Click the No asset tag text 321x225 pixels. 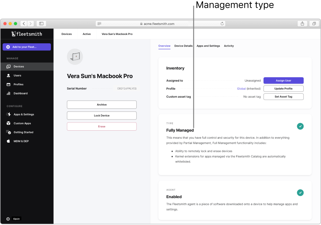(252, 97)
